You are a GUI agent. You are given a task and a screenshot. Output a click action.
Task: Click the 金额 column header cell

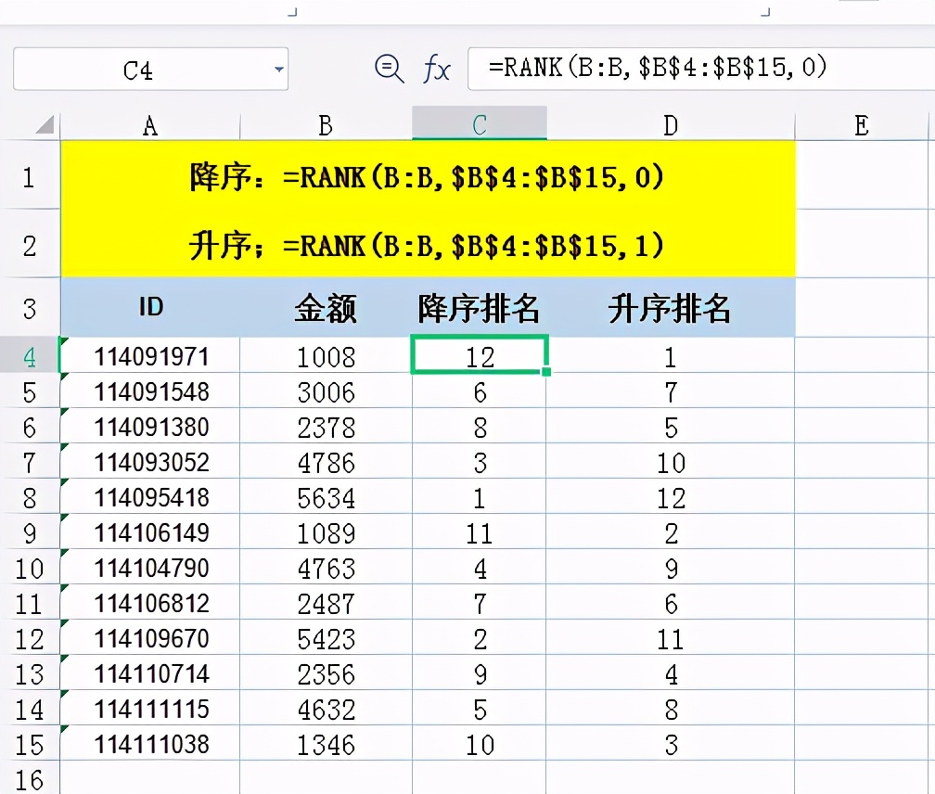click(325, 311)
